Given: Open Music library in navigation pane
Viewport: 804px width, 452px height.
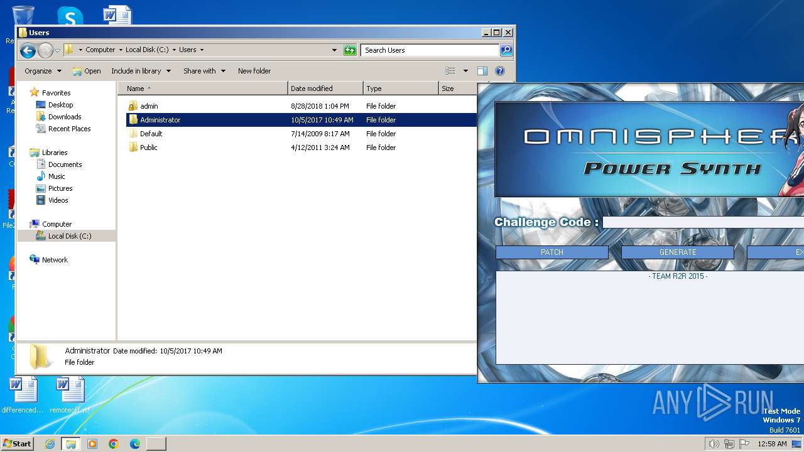Looking at the screenshot, I should pos(57,176).
